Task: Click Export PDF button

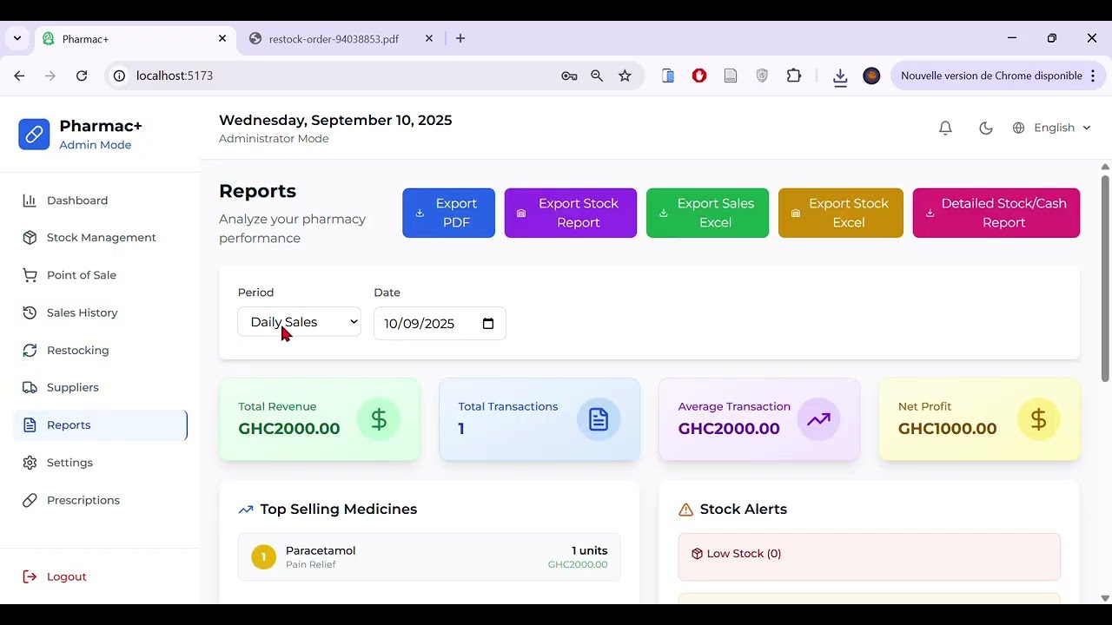Action: pos(448,213)
